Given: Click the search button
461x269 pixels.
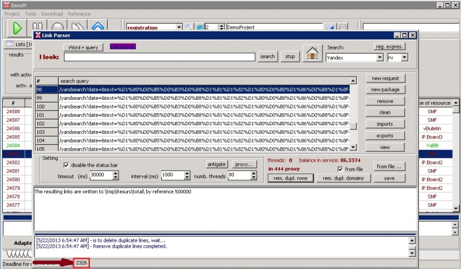Looking at the screenshot, I should 267,57.
